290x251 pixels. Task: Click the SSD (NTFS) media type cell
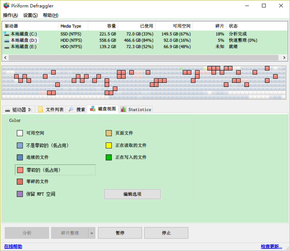71,34
